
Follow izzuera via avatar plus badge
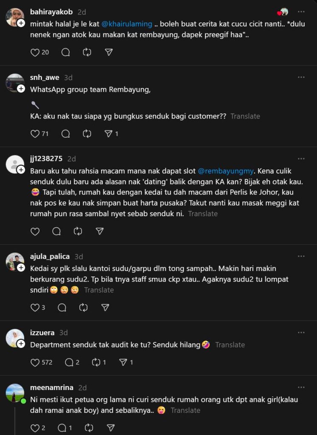point(21,344)
